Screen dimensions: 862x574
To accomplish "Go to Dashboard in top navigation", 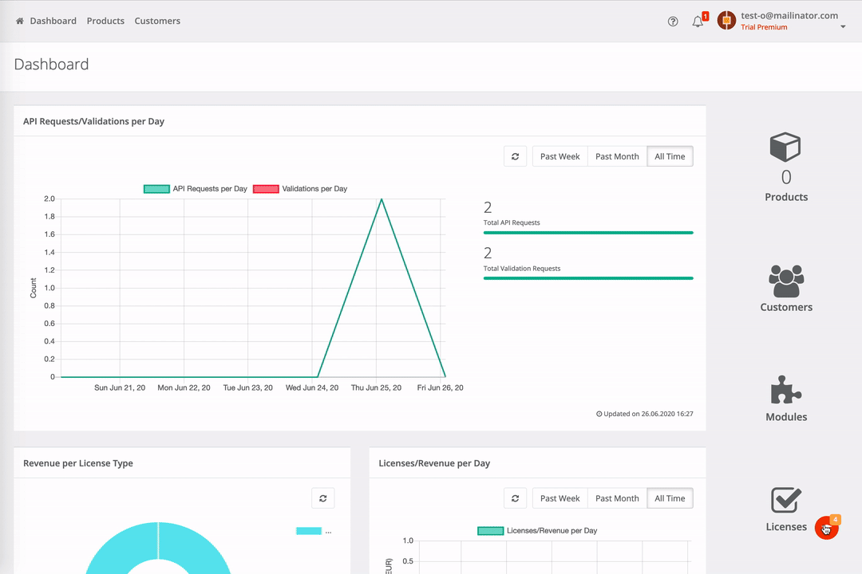I will click(53, 21).
